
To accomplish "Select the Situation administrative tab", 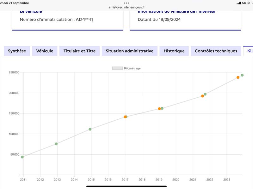I will pyautogui.click(x=130, y=51).
